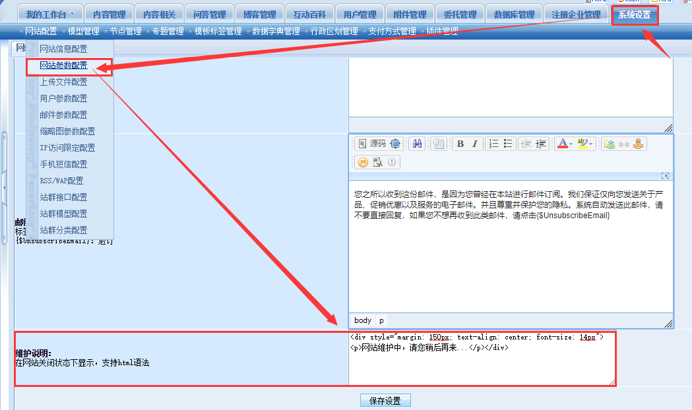Viewport: 692px width, 410px height.
Task: Switch to 博客管理 tab
Action: pyautogui.click(x=259, y=15)
